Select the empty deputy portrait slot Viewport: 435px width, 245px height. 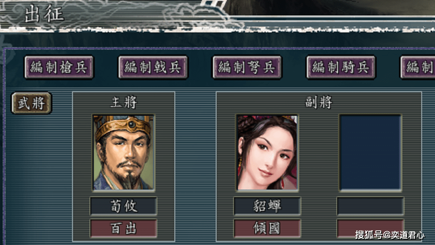371,153
